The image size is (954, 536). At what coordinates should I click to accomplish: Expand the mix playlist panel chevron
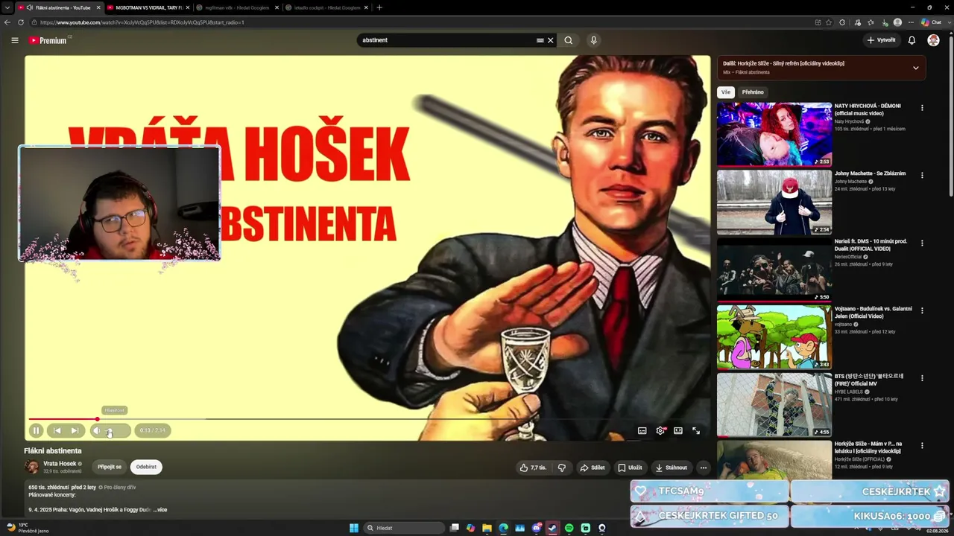click(916, 68)
